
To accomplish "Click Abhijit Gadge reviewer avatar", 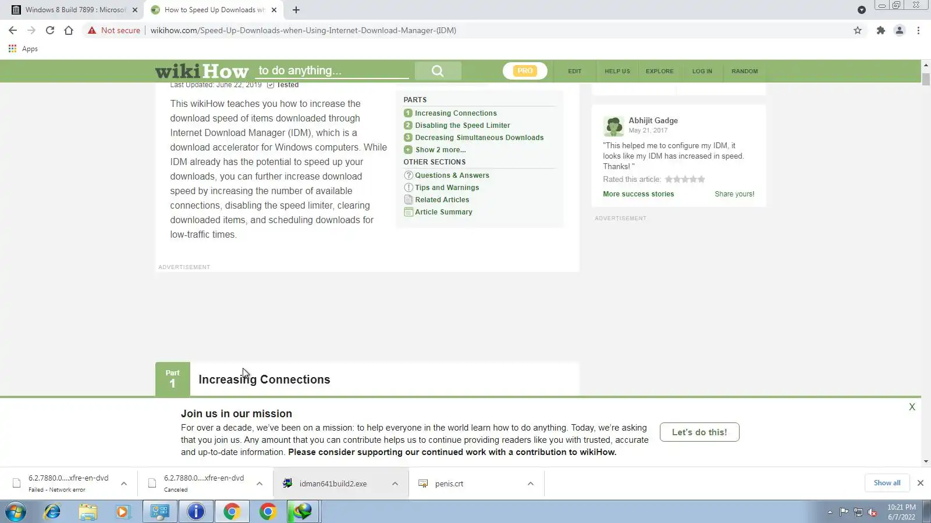I will [x=613, y=126].
